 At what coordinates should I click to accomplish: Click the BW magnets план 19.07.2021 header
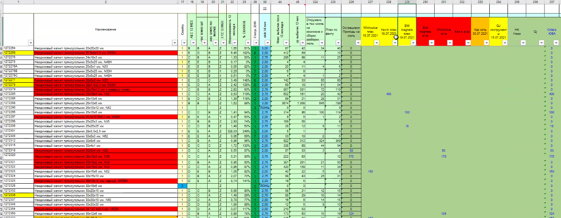tap(407, 31)
